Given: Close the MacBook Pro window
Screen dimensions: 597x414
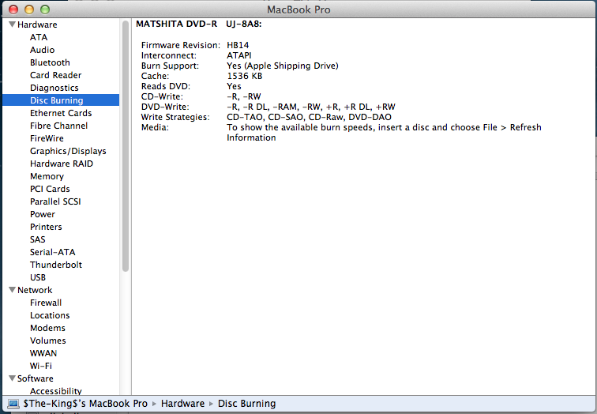Looking at the screenshot, I should 13,9.
